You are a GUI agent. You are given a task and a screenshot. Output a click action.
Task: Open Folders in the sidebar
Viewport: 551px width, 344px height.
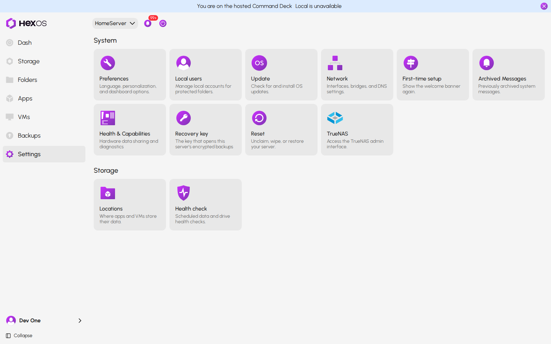click(x=44, y=80)
